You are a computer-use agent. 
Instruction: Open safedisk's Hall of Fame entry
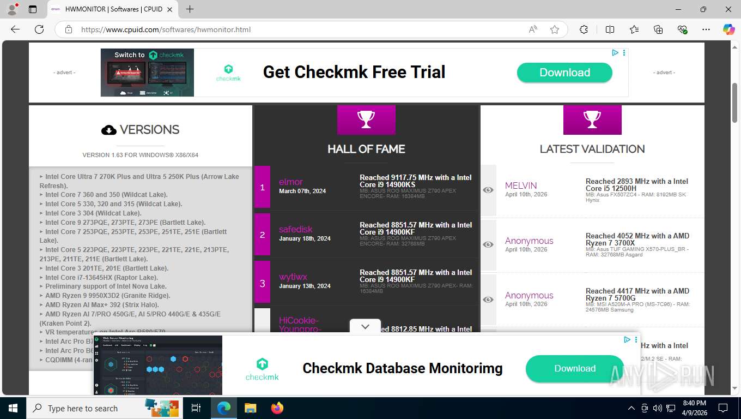coord(296,229)
